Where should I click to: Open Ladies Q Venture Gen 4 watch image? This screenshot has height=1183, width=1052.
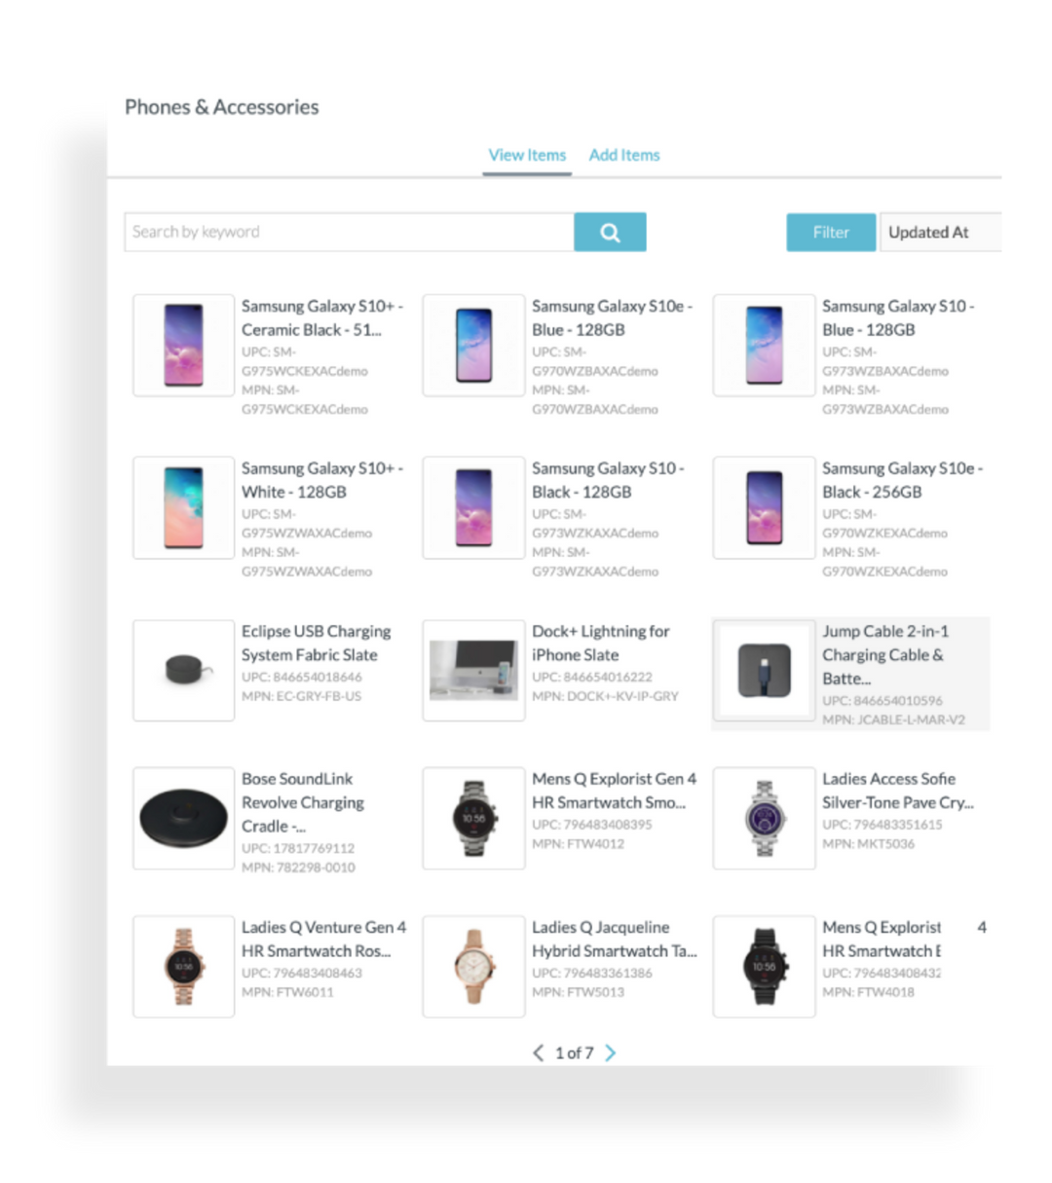(x=183, y=966)
